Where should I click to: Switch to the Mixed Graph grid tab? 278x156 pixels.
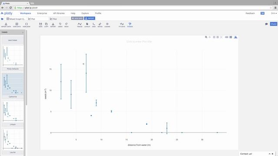click(x=16, y=19)
